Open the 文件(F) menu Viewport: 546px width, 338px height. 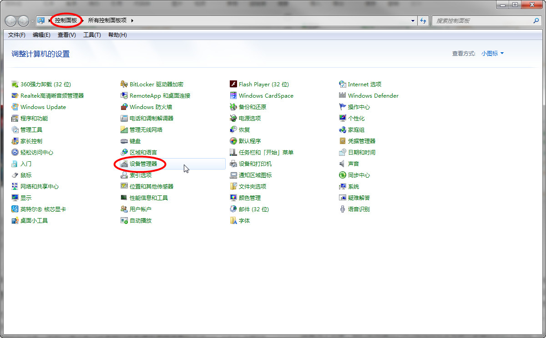[x=17, y=35]
